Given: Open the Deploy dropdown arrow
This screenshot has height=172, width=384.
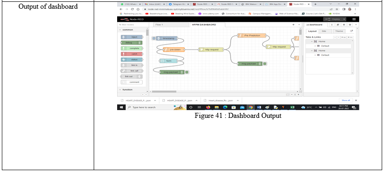Looking at the screenshot, I should coord(344,19).
